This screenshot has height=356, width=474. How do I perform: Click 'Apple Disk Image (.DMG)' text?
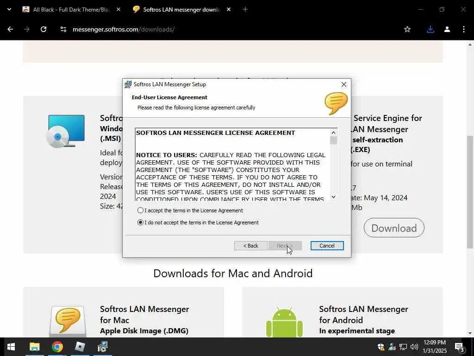pos(144,331)
